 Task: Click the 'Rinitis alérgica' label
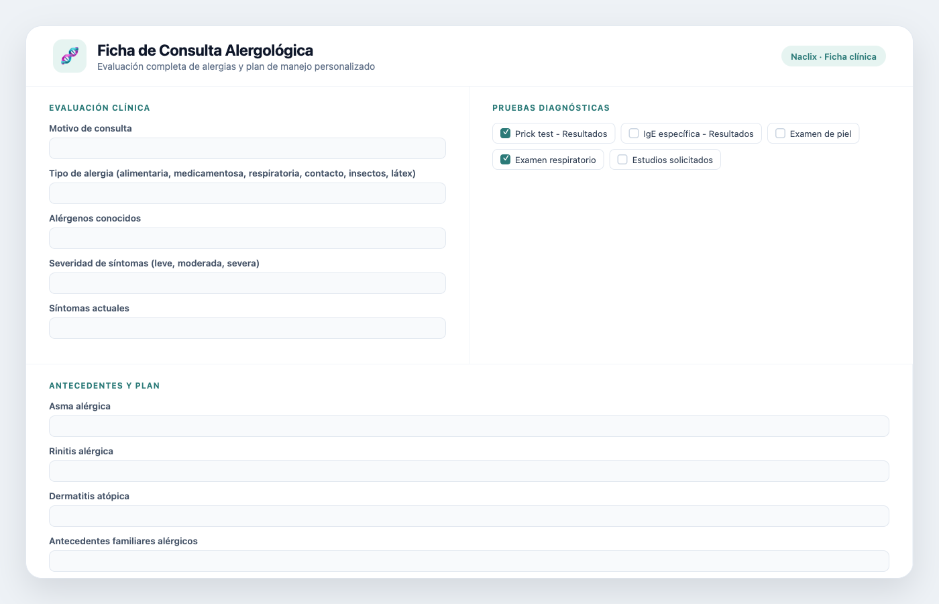click(x=81, y=451)
